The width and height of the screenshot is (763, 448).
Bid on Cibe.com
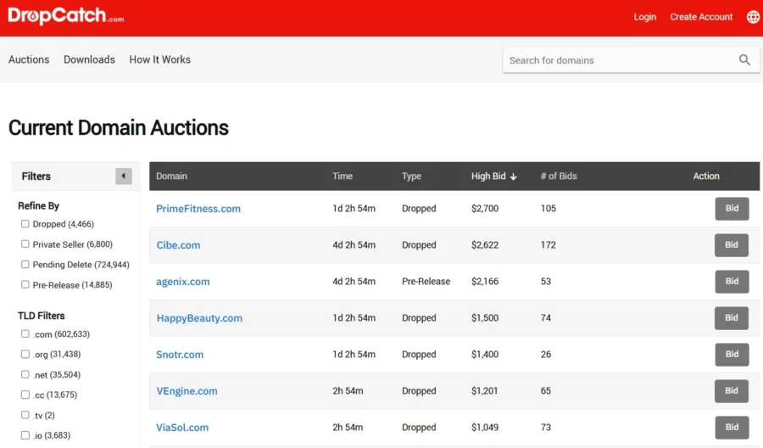(x=732, y=245)
